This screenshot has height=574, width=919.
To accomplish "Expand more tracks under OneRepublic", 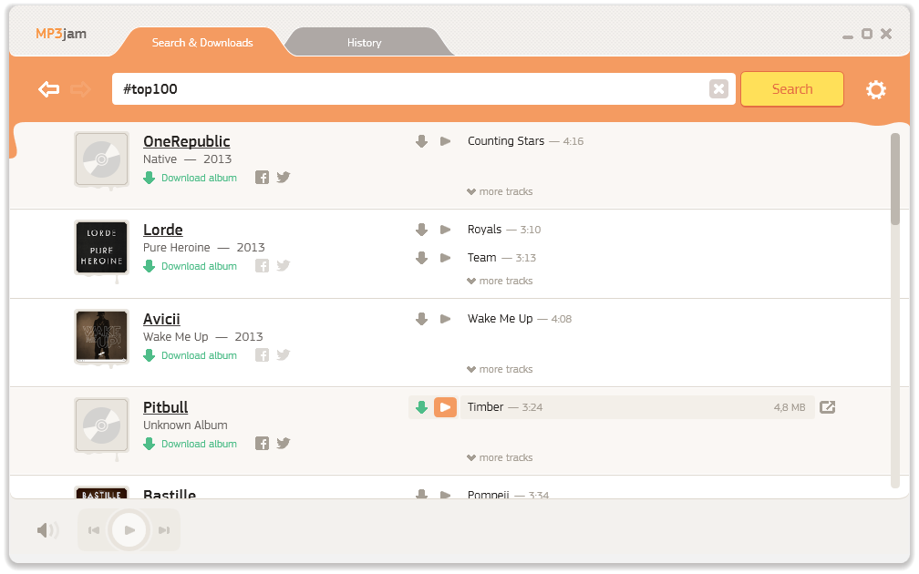I will [x=500, y=192].
